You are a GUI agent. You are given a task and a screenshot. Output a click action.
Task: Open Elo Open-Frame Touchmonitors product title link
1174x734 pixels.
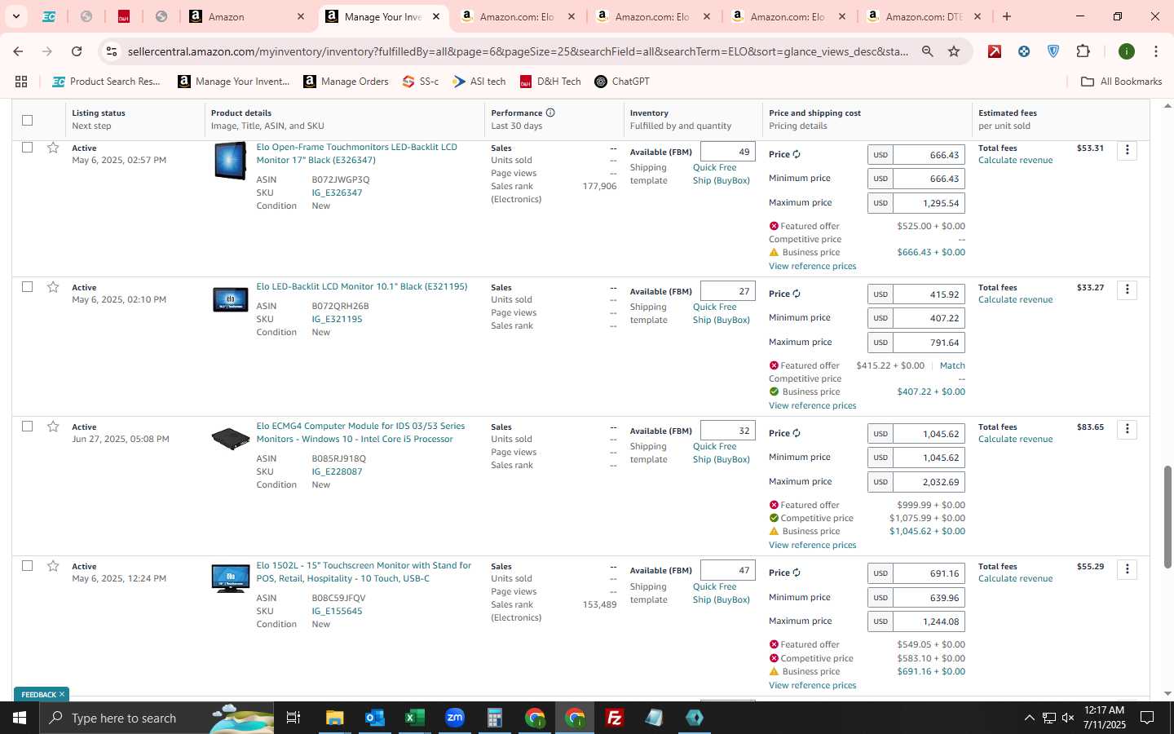click(x=356, y=153)
